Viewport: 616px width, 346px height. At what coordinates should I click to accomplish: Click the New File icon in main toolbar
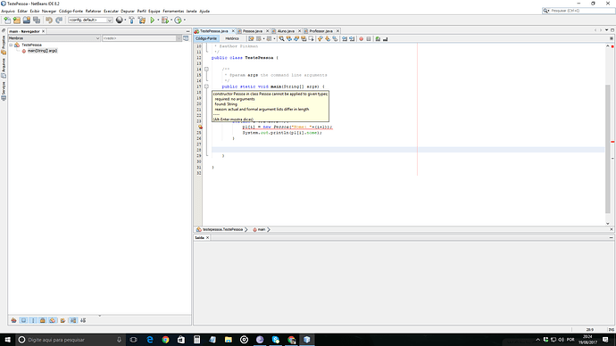pyautogui.click(x=7, y=20)
